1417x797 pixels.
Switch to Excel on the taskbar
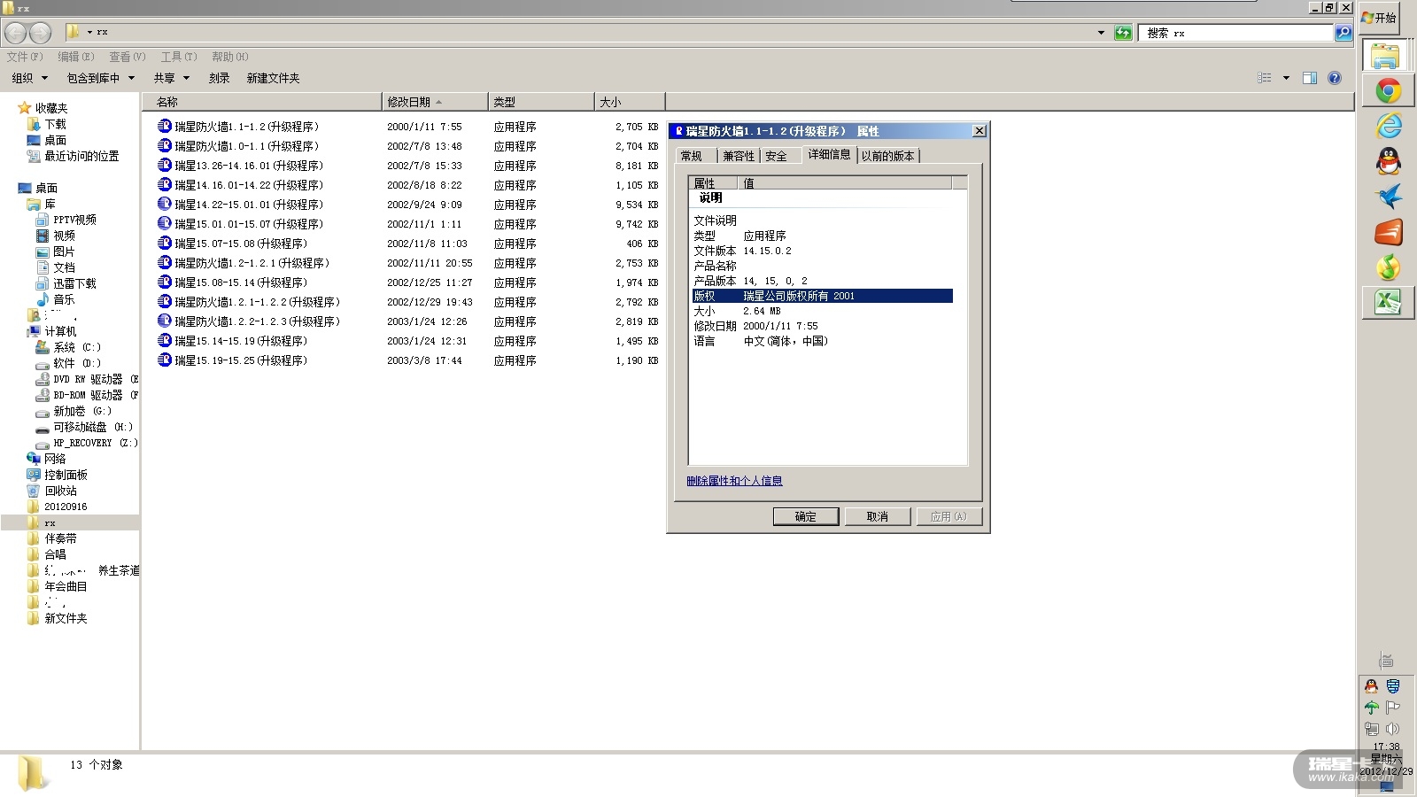tap(1388, 303)
